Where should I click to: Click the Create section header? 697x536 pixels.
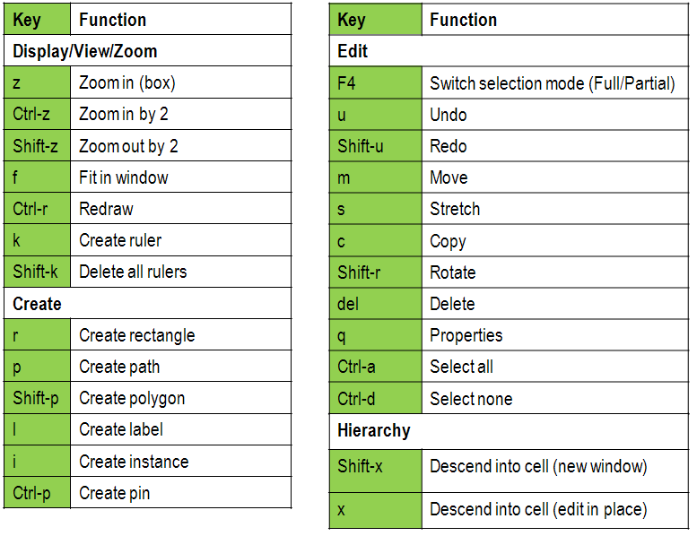click(38, 304)
